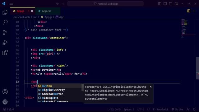The height and width of the screenshot is (112, 199).
Task: Click the App symbol breadcrumb
Action: 60,17
